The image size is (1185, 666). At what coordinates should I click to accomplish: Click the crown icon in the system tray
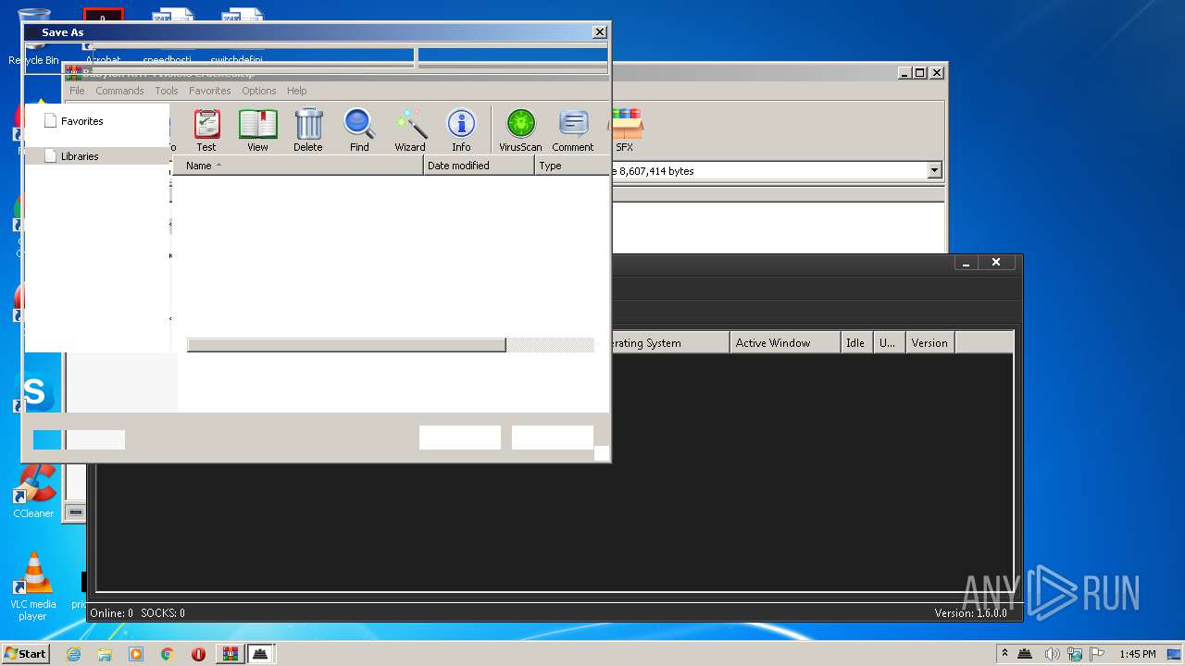(x=1026, y=654)
